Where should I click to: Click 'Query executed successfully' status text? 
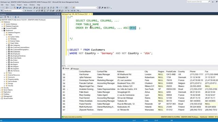pyautogui.click(x=73, y=117)
